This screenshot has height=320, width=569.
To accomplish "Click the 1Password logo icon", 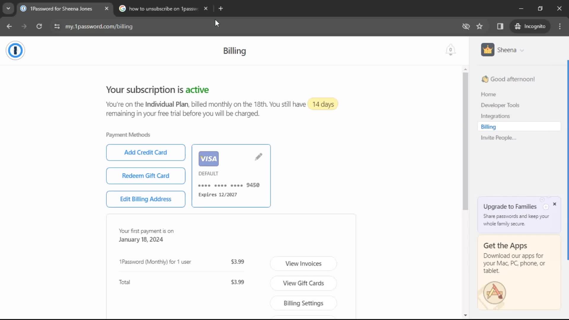I will 15,50.
